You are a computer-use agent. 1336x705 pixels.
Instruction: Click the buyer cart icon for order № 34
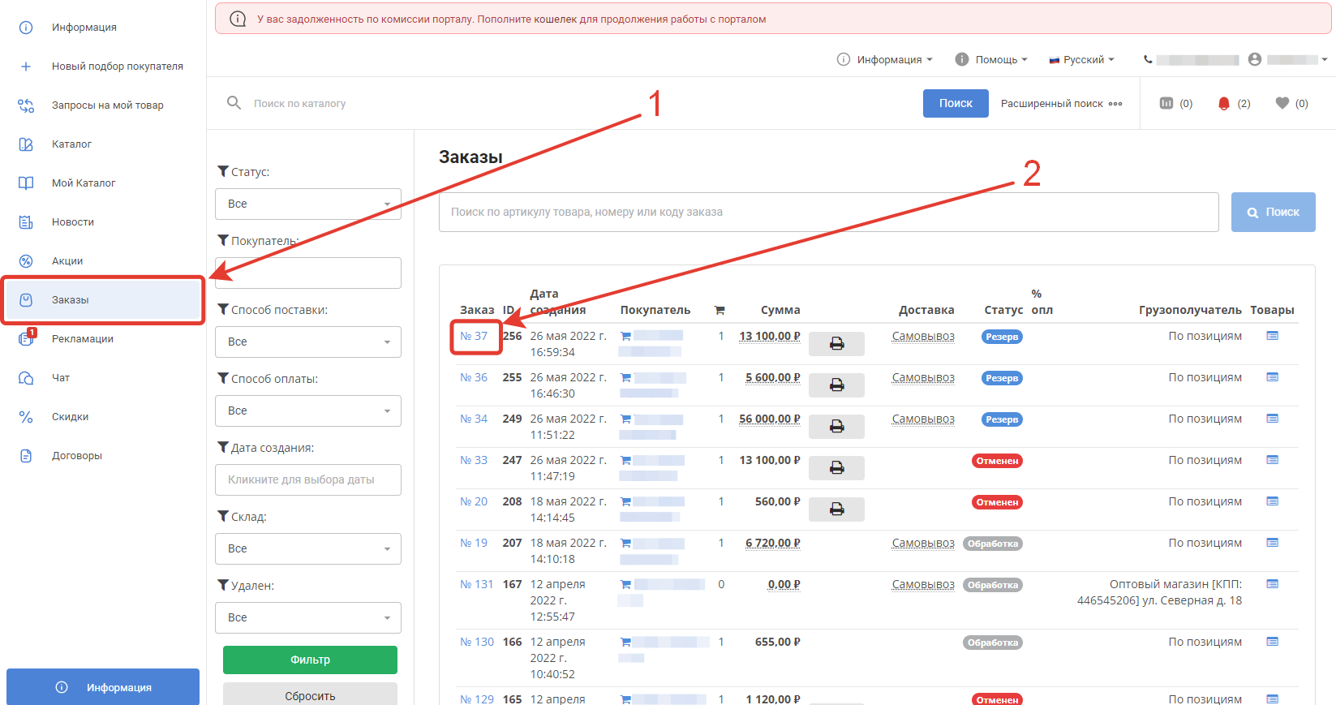(625, 419)
